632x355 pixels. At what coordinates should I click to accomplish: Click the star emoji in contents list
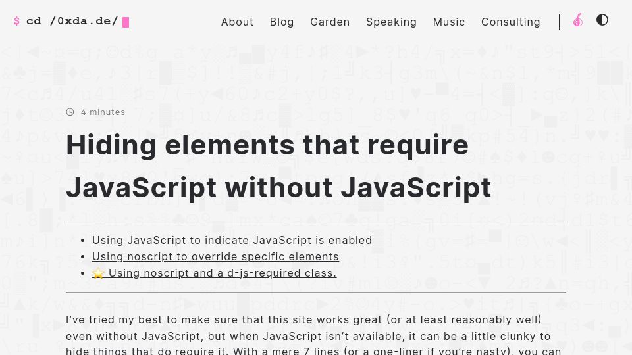click(x=98, y=273)
